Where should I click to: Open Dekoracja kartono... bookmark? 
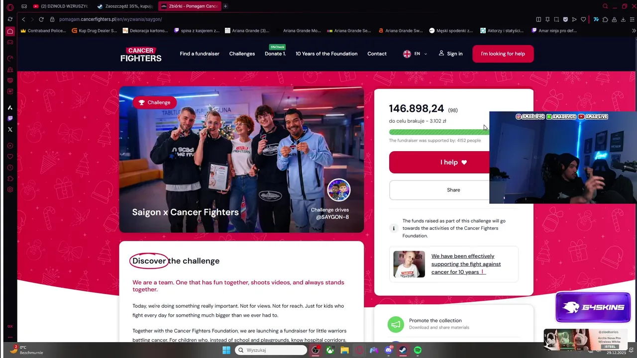pyautogui.click(x=145, y=31)
